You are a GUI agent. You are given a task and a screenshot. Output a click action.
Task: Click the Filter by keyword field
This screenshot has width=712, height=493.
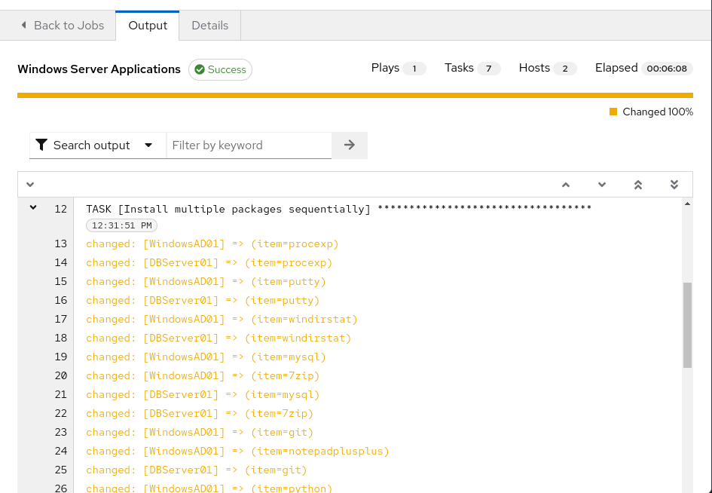point(249,145)
